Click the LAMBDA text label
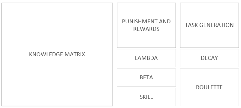The width and height of the screenshot is (241, 108). (146, 58)
